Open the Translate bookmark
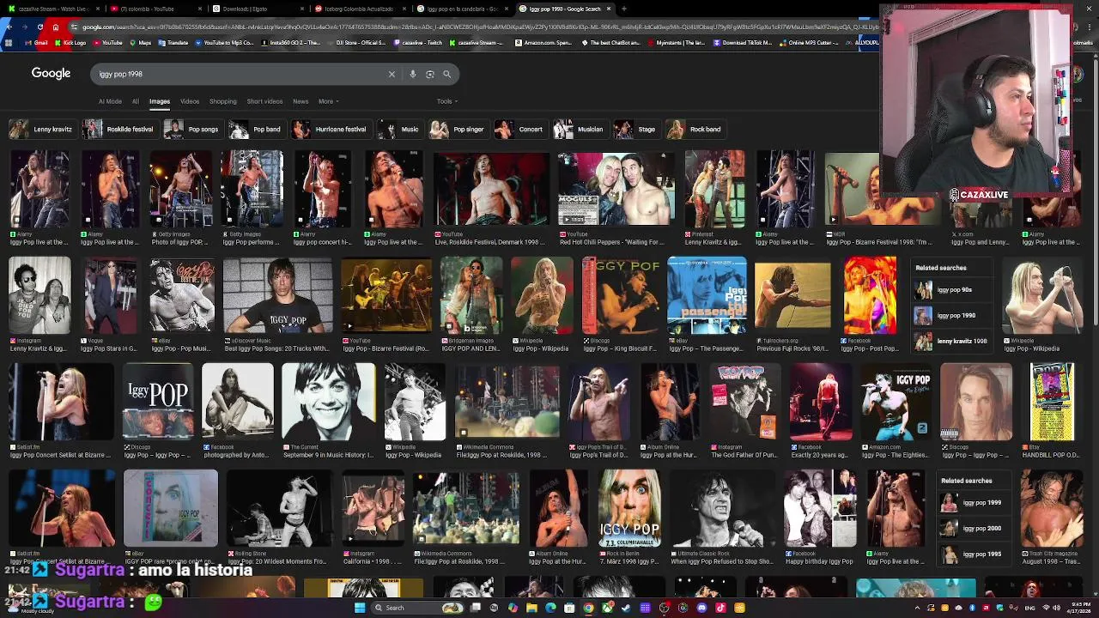1099x618 pixels. pos(173,42)
